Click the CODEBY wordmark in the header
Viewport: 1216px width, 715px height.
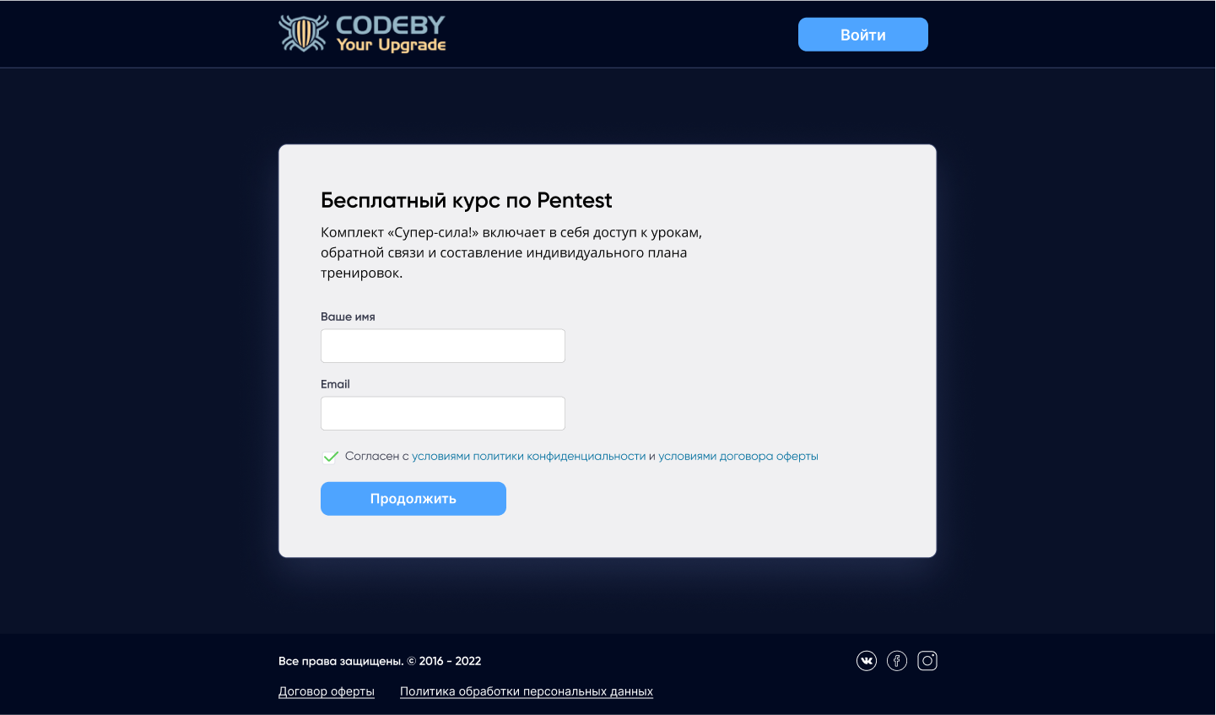pyautogui.click(x=390, y=25)
